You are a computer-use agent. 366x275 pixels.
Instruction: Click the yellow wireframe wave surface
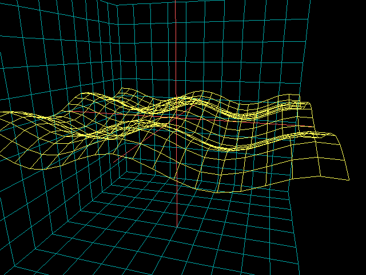pos(175,140)
